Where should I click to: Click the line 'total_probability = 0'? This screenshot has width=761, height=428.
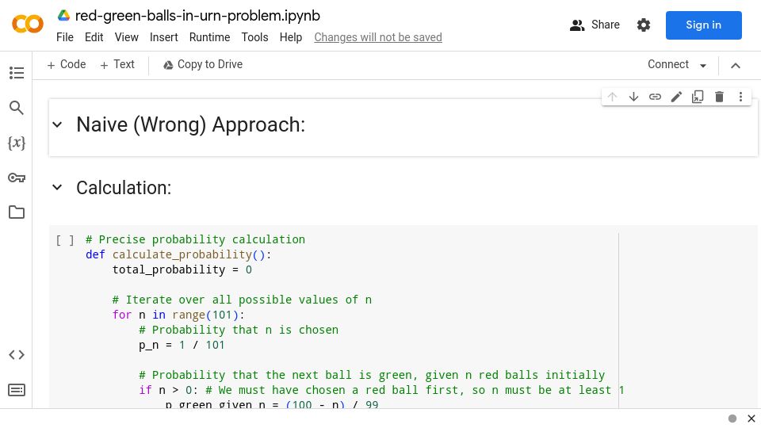coord(182,269)
